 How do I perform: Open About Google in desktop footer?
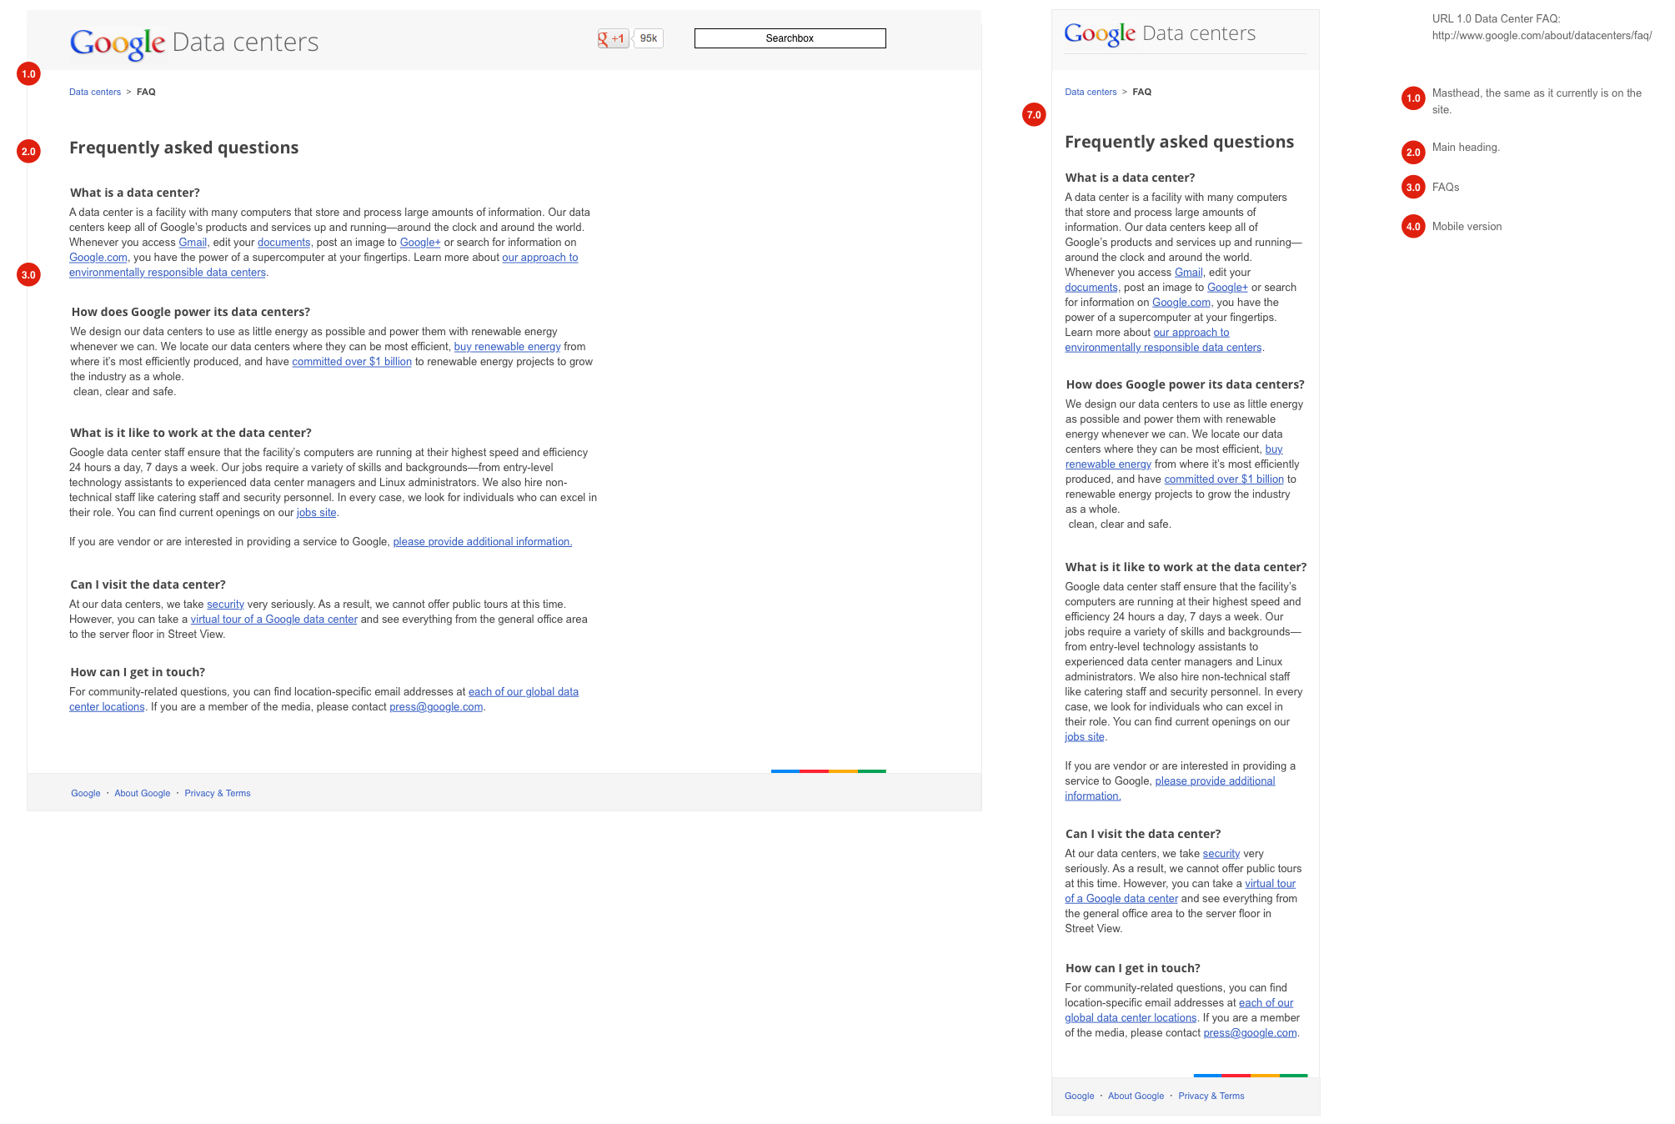[x=142, y=794]
